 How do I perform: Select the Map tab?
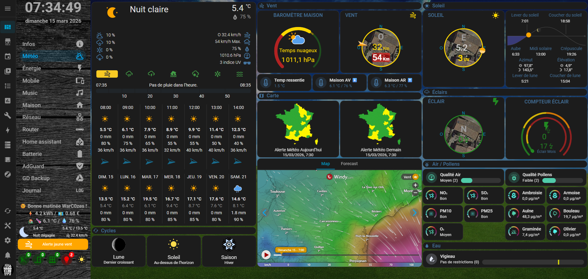pos(326,164)
